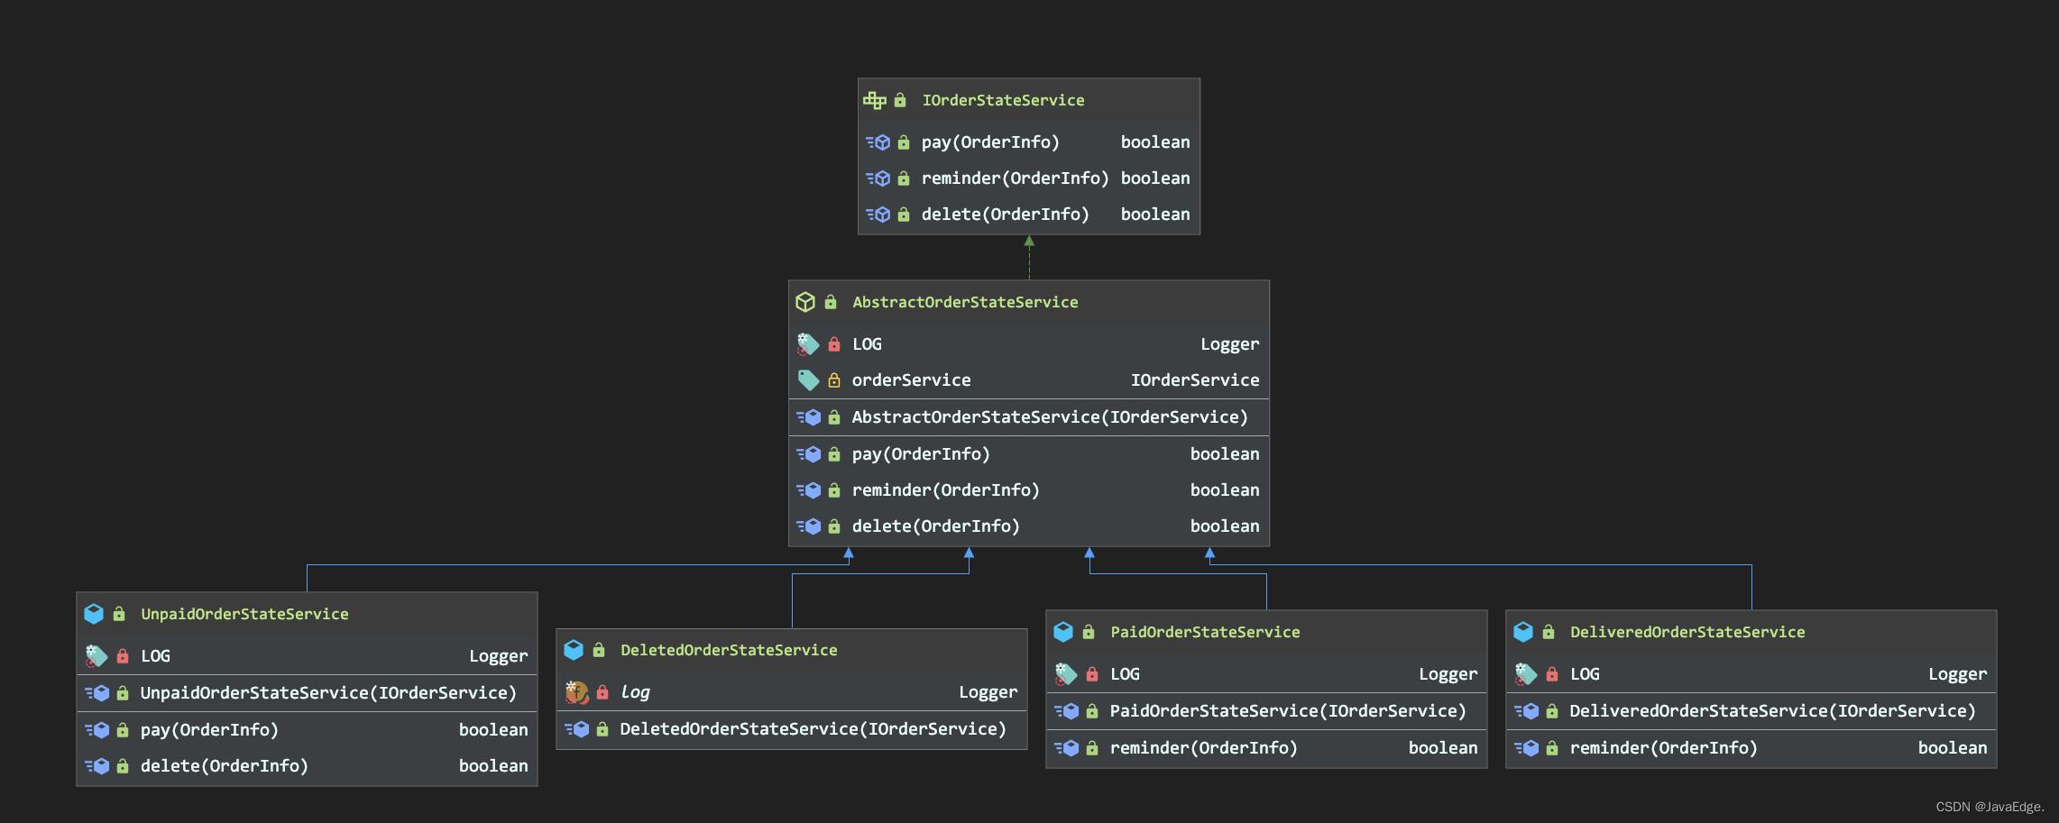Click constructor icon of DeliveredOrderStateService(IOrderService)
The height and width of the screenshot is (823, 2059).
tap(1527, 711)
